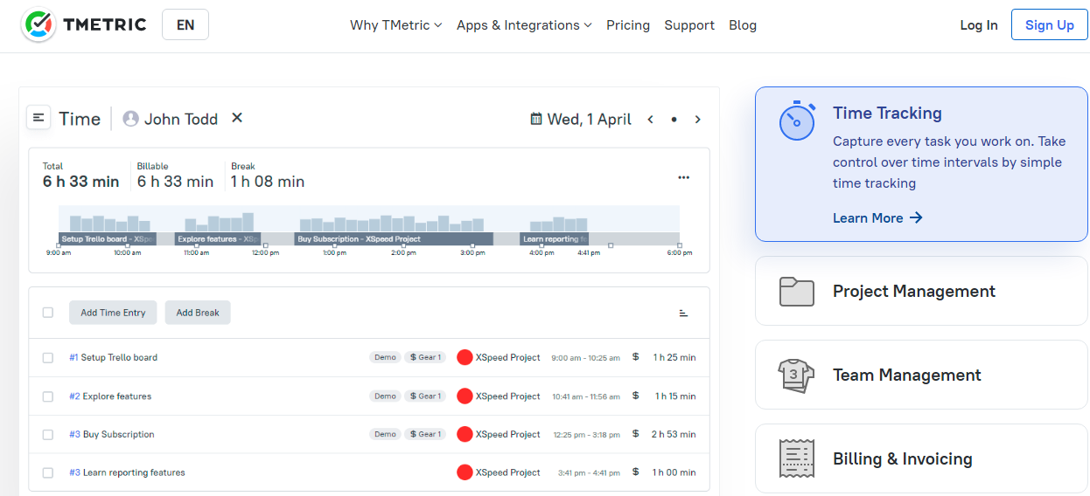Open the Learn reporting features task entry
1090x496 pixels.
point(127,472)
